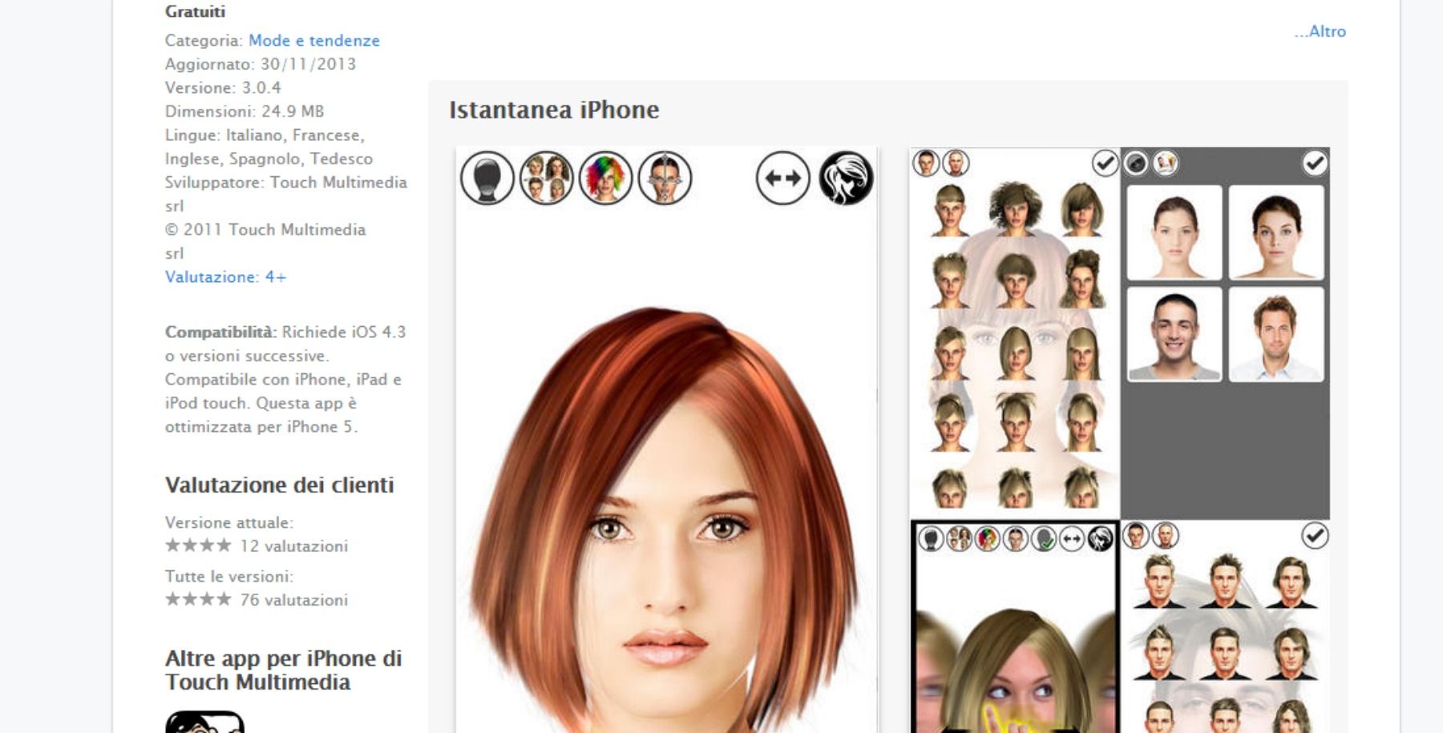1443x733 pixels.
Task: Confirm with checkmark in women's hairstyle grid
Action: pos(1105,163)
